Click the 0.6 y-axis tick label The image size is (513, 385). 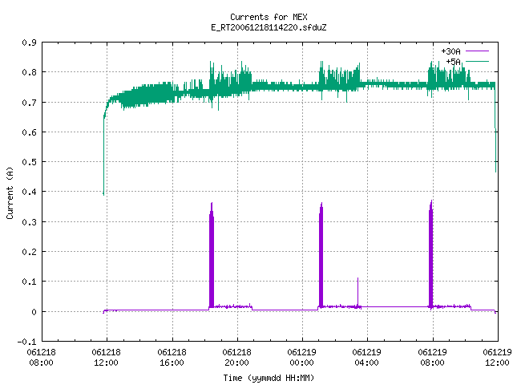point(29,132)
